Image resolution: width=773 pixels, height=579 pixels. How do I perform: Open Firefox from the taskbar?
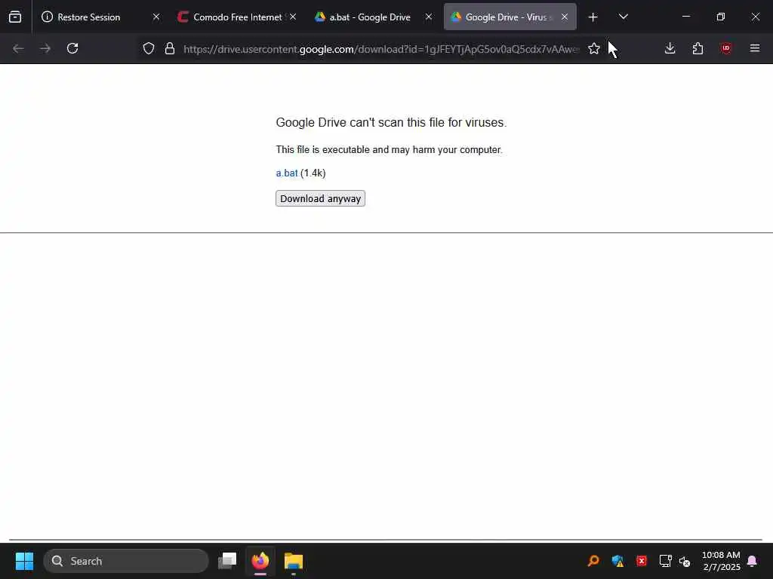(x=260, y=561)
